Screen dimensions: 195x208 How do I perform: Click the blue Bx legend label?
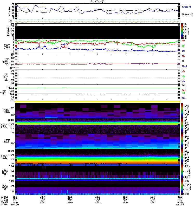[x=183, y=51]
